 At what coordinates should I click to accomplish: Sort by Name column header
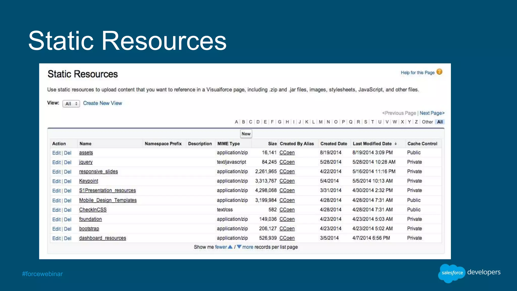click(85, 144)
